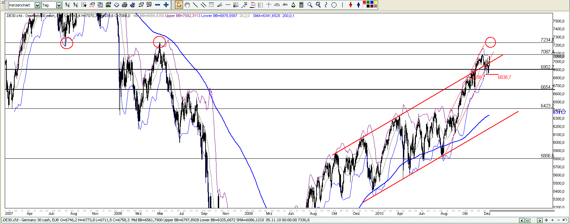Select the hand pan tool
Screen dimensions: 570x224
point(187,5)
